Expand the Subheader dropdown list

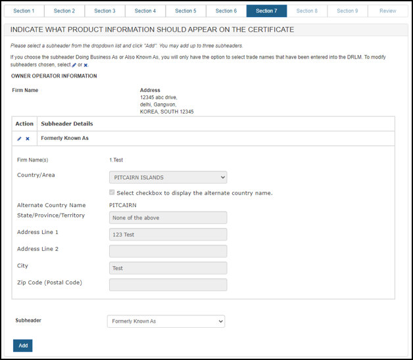point(166,321)
